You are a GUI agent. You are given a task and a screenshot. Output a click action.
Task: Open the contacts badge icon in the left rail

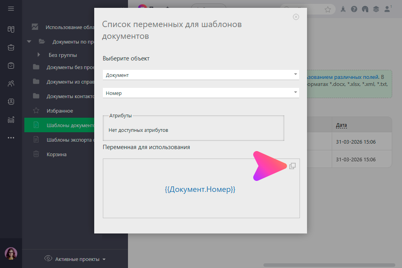[x=11, y=102]
